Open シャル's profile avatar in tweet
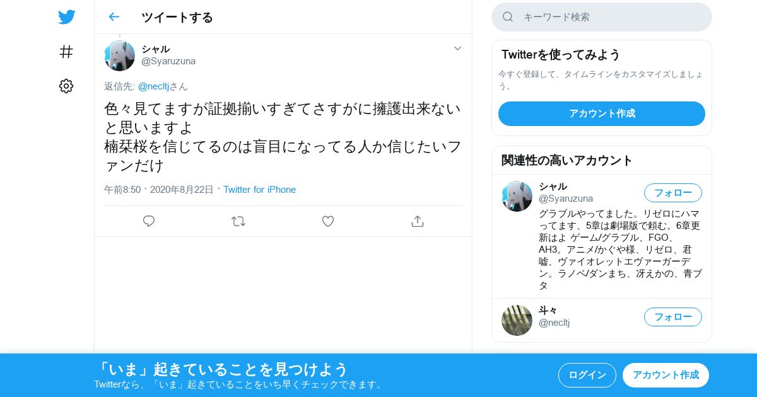Screen dimensions: 757x397 click(x=120, y=55)
